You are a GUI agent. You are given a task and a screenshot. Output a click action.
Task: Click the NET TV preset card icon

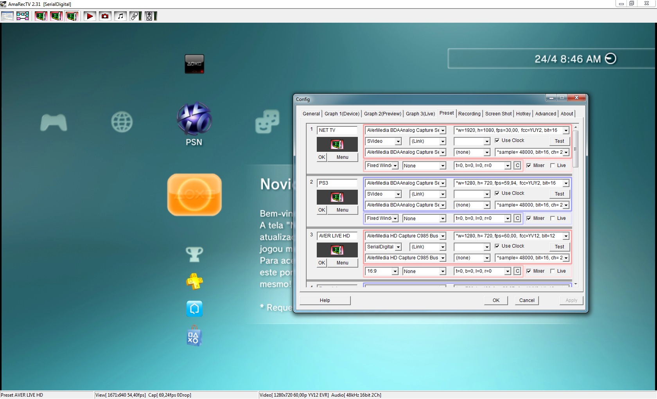click(337, 144)
